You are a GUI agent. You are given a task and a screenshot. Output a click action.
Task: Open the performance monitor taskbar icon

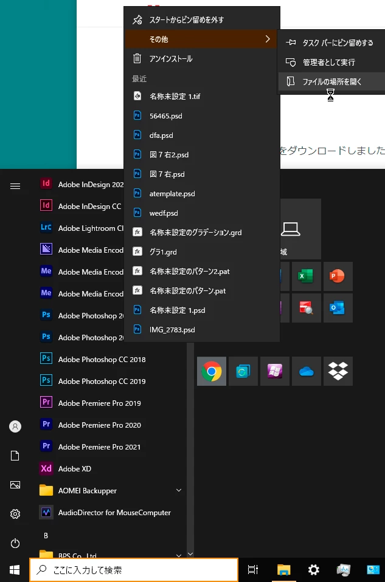click(x=344, y=570)
